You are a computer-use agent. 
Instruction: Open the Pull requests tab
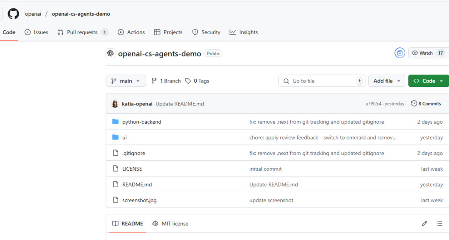(83, 32)
